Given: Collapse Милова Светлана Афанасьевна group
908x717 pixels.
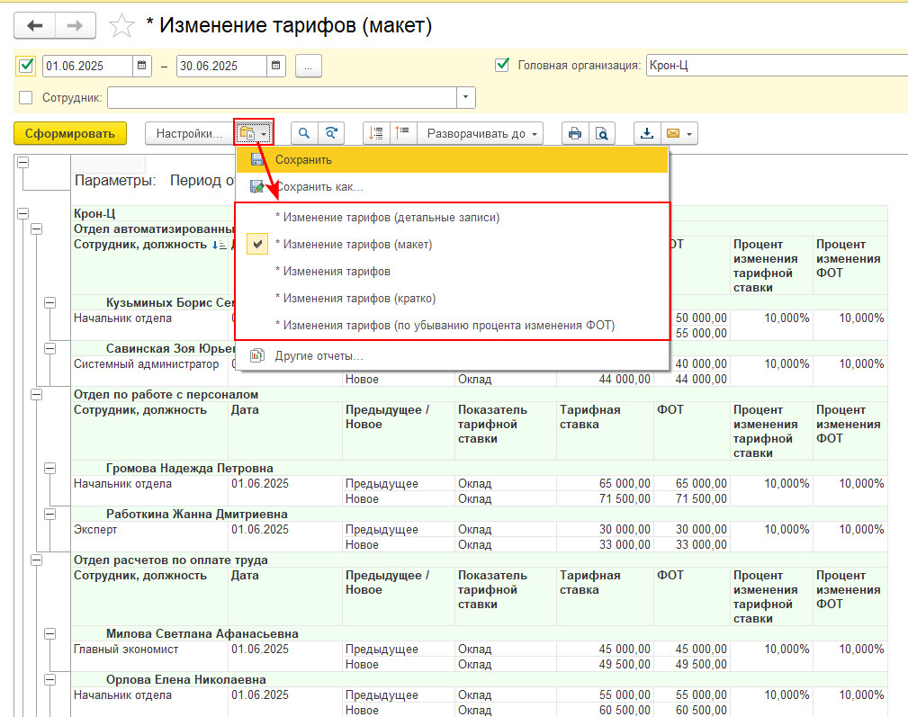Looking at the screenshot, I should pyautogui.click(x=50, y=633).
